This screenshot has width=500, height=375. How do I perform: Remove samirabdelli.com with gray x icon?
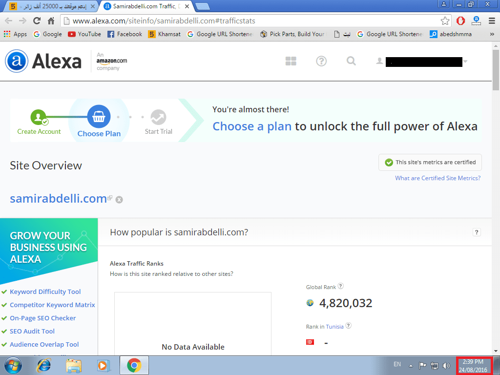tap(119, 200)
